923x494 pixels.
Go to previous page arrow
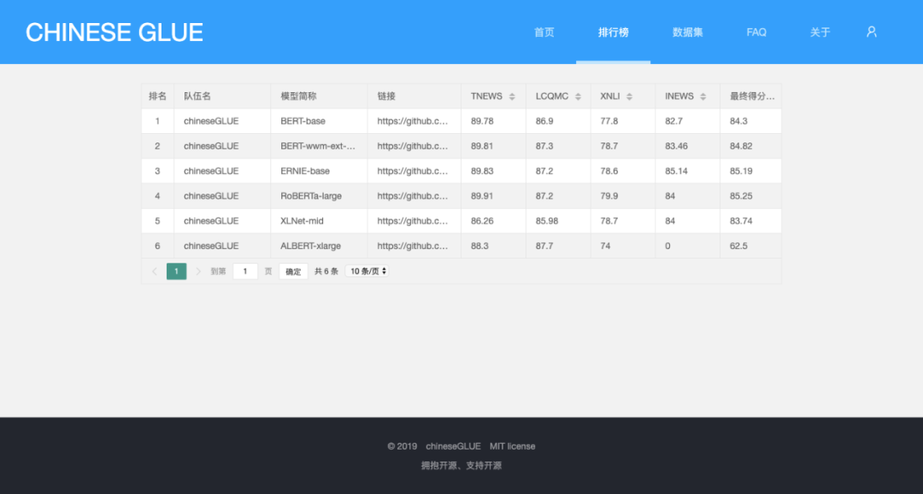[155, 271]
